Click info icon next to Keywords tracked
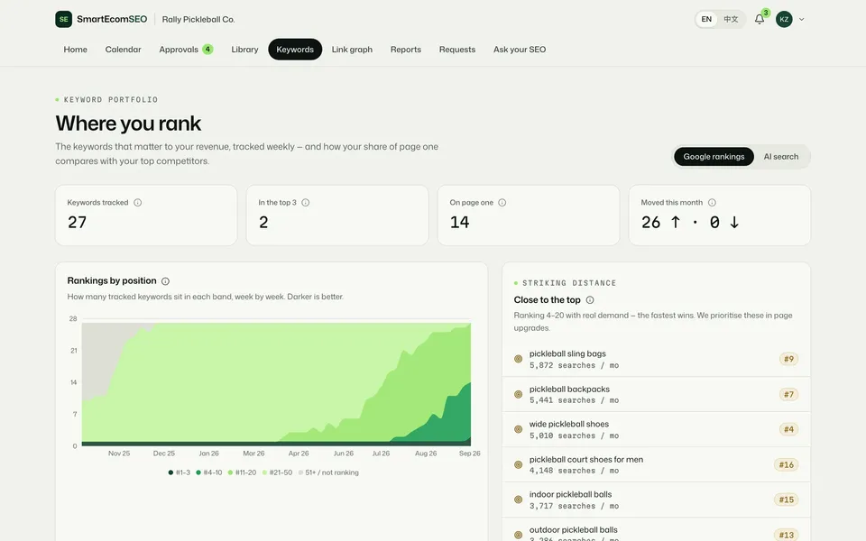Viewport: 866px width, 541px height. point(137,203)
